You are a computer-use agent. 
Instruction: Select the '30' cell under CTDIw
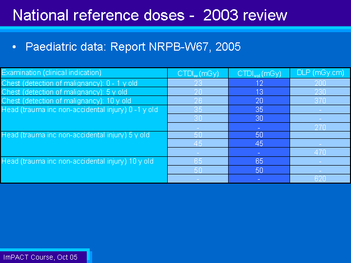coord(198,118)
